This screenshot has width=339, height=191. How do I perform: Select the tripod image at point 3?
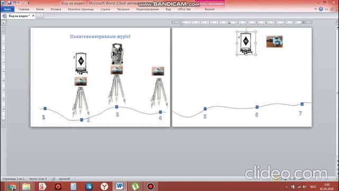tap(117, 89)
